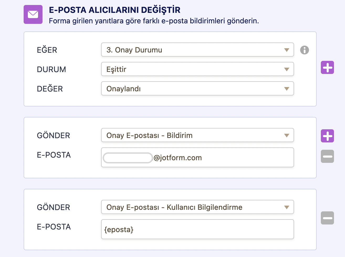The width and height of the screenshot is (345, 257).
Task: Remove the Bildirim email action
Action: coord(327,157)
